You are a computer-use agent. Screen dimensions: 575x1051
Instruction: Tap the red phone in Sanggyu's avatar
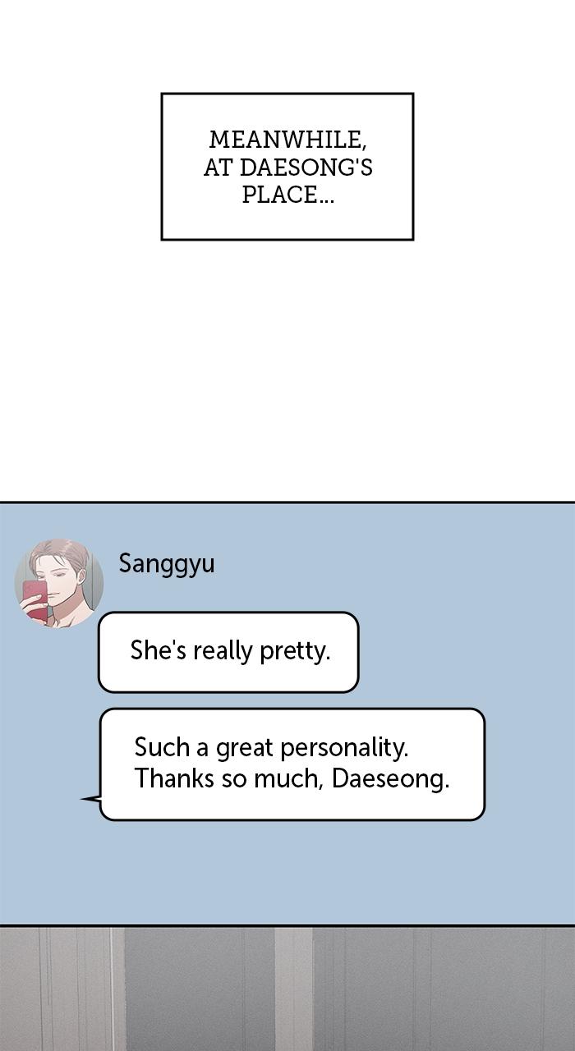pyautogui.click(x=34, y=599)
